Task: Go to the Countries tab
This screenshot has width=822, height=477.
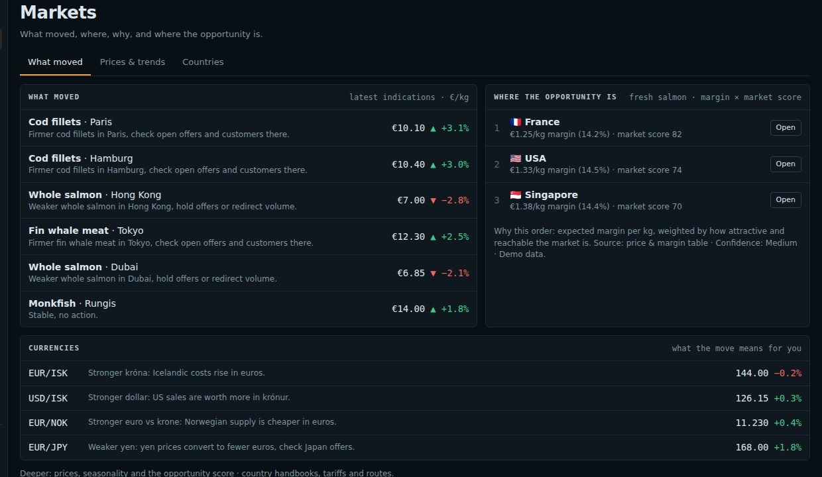Action: coord(203,62)
